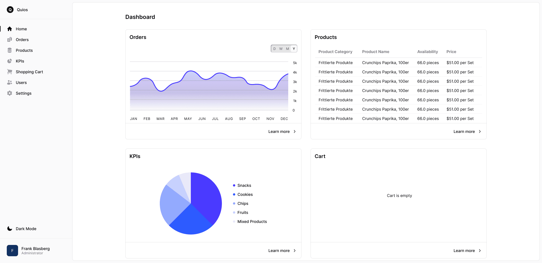Click Learn more in the Products card
Image resolution: width=542 pixels, height=263 pixels.
coord(464,131)
